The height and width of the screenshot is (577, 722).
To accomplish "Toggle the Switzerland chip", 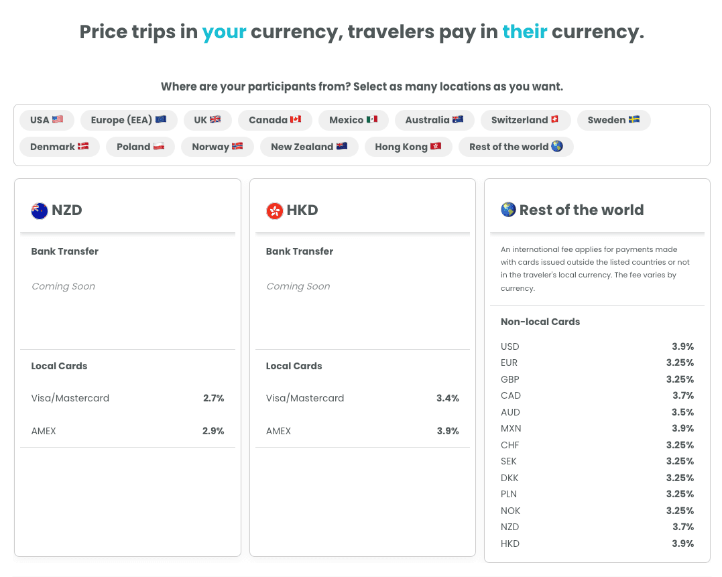I will pyautogui.click(x=525, y=120).
